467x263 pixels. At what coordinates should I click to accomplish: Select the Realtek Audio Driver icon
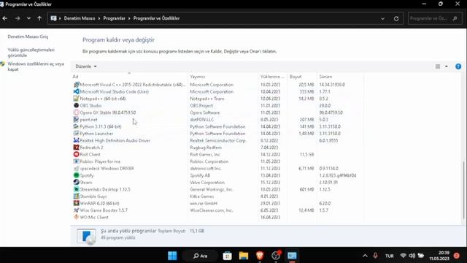coord(76,140)
